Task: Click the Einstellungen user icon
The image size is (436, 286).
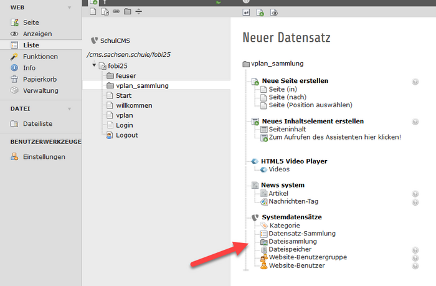Action: (14, 157)
